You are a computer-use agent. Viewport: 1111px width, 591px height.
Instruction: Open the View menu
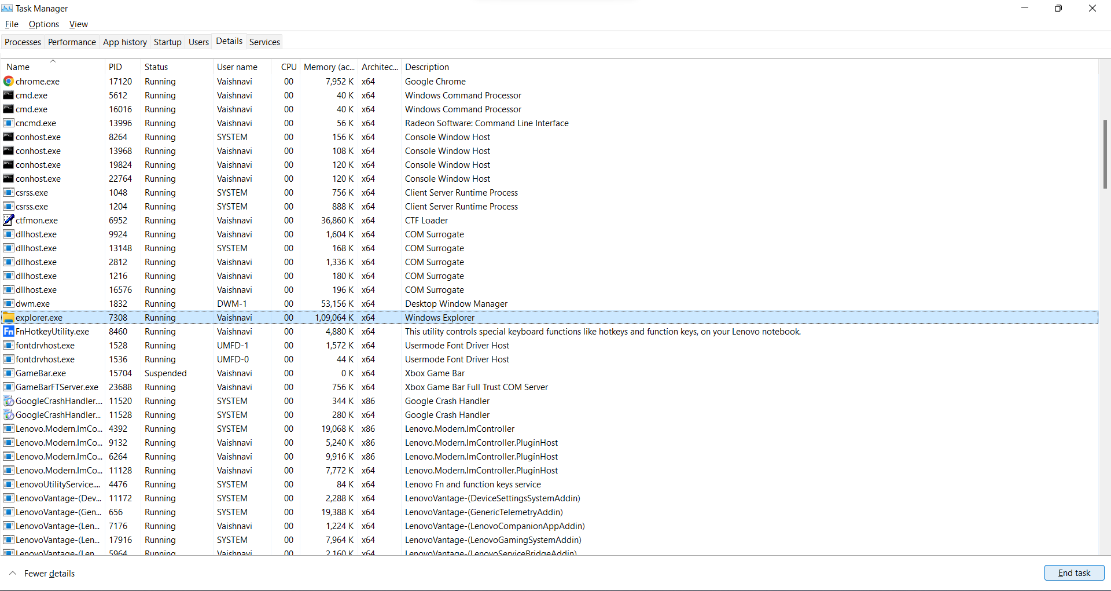(x=78, y=24)
